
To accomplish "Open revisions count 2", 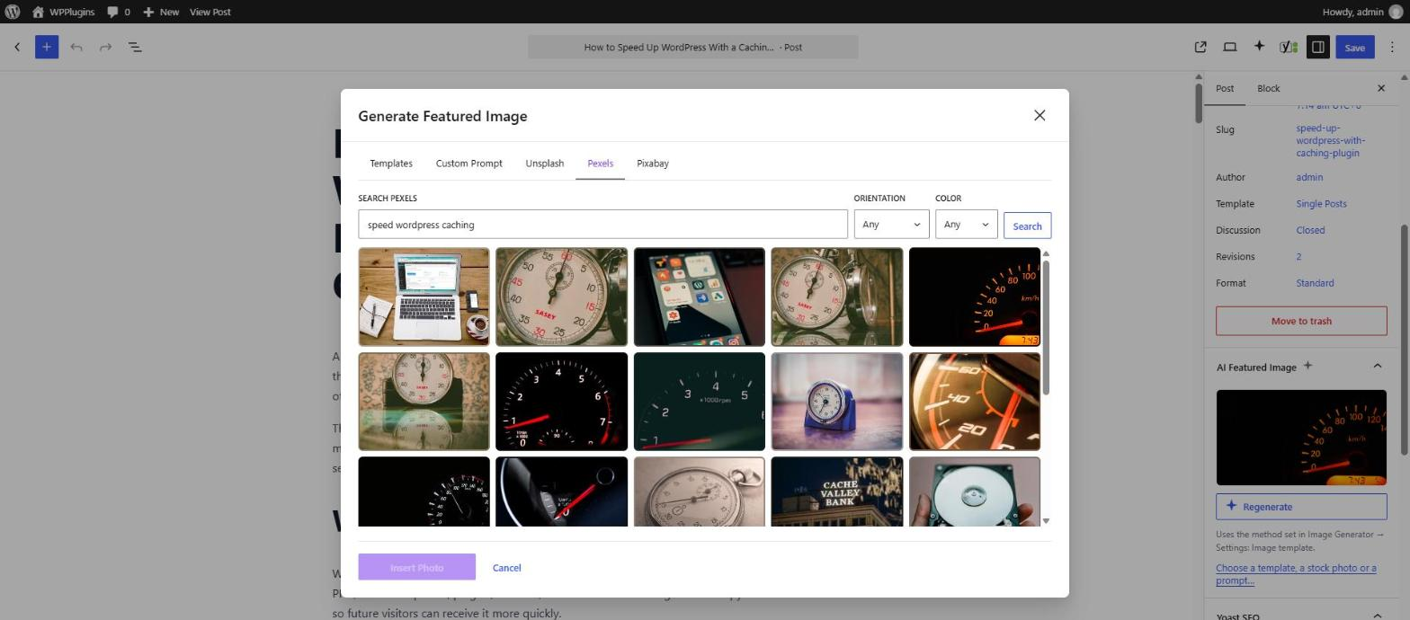I will 1298,256.
